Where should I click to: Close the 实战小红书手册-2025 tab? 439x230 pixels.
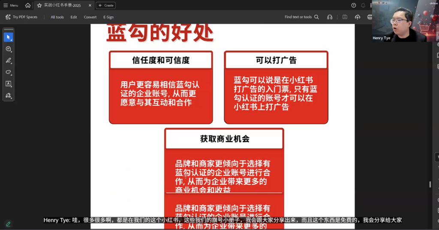click(90, 5)
